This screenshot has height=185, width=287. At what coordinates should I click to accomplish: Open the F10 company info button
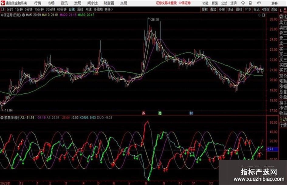pos(248,9)
